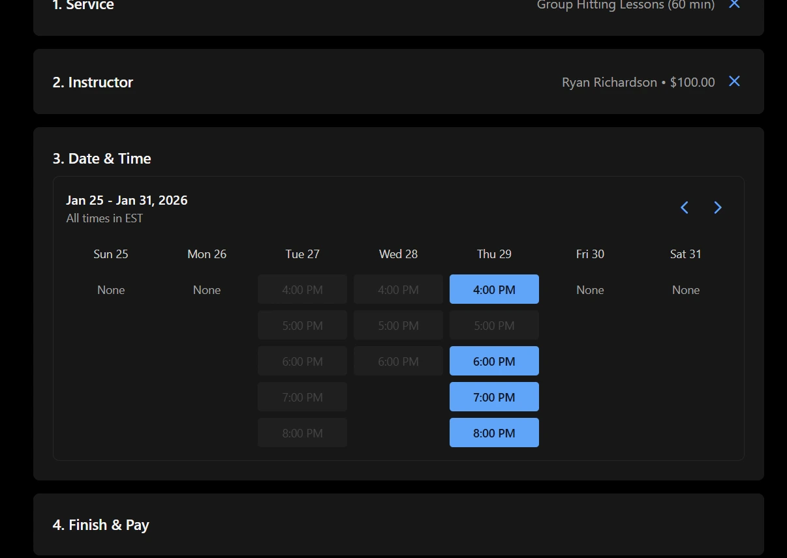Click the None label under Fri 30
Viewport: 787px width, 558px height.
click(x=590, y=289)
